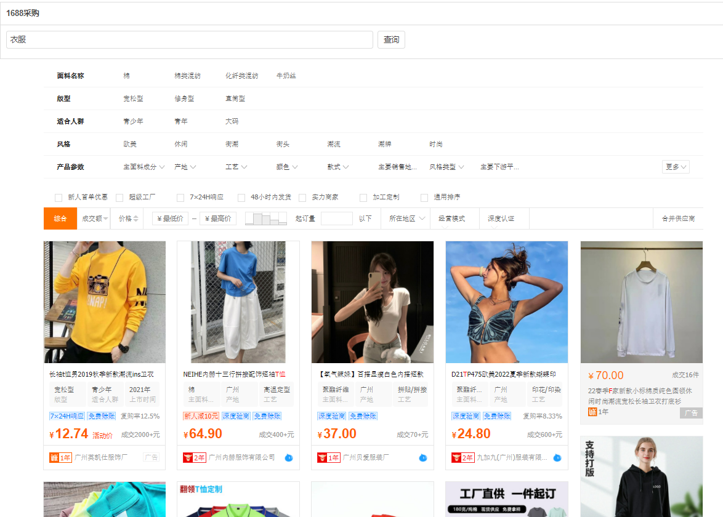Click the 免费赊账 tag on the ¥24.80 item
Screen dimensions: 723x517
pyautogui.click(x=497, y=416)
